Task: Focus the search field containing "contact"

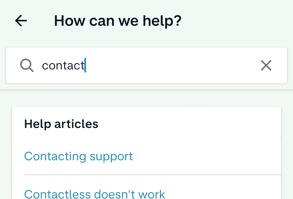Action: coord(146,66)
